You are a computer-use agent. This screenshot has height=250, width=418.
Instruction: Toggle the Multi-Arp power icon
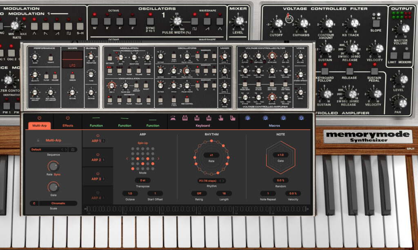tap(40, 118)
